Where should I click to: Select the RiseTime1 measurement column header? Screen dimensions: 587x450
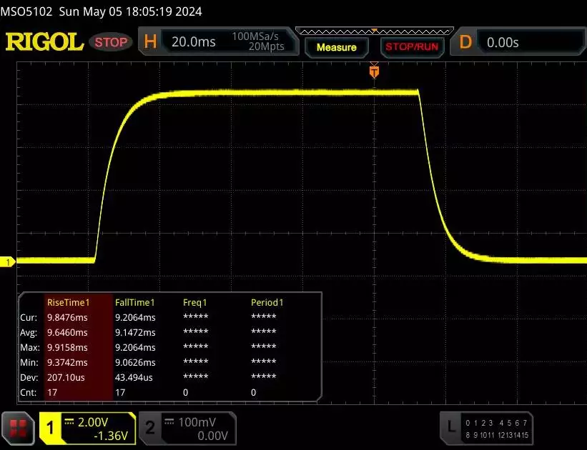[x=68, y=302]
